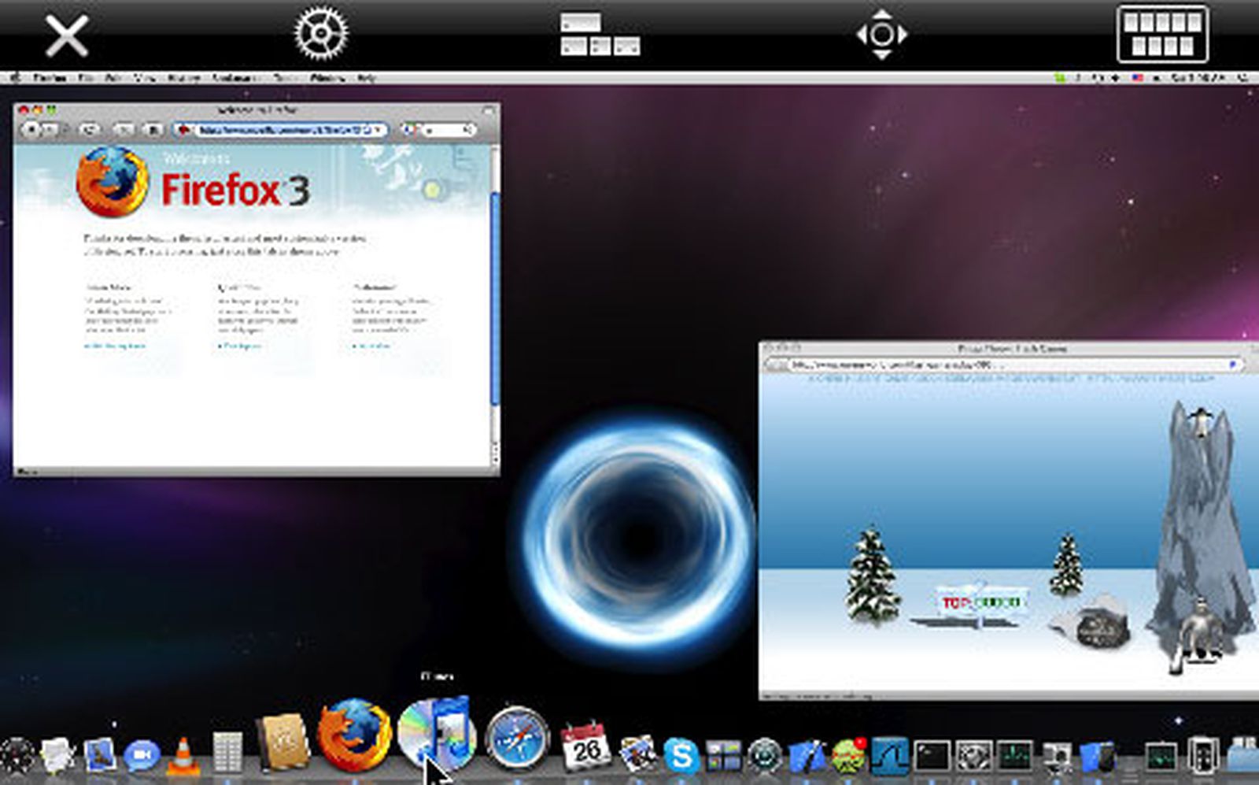The image size is (1259, 785).
Task: Toggle the directional navigation pad control
Action: point(881,35)
